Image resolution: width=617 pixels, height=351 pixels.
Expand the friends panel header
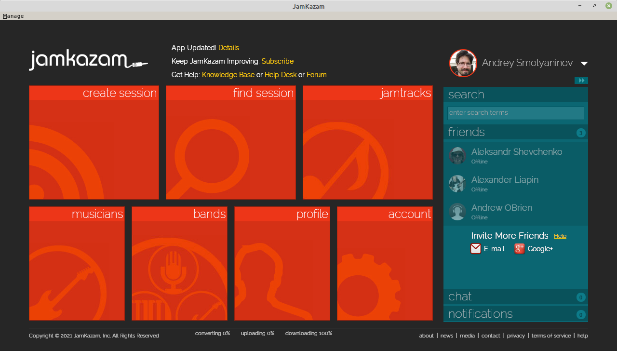pos(516,132)
